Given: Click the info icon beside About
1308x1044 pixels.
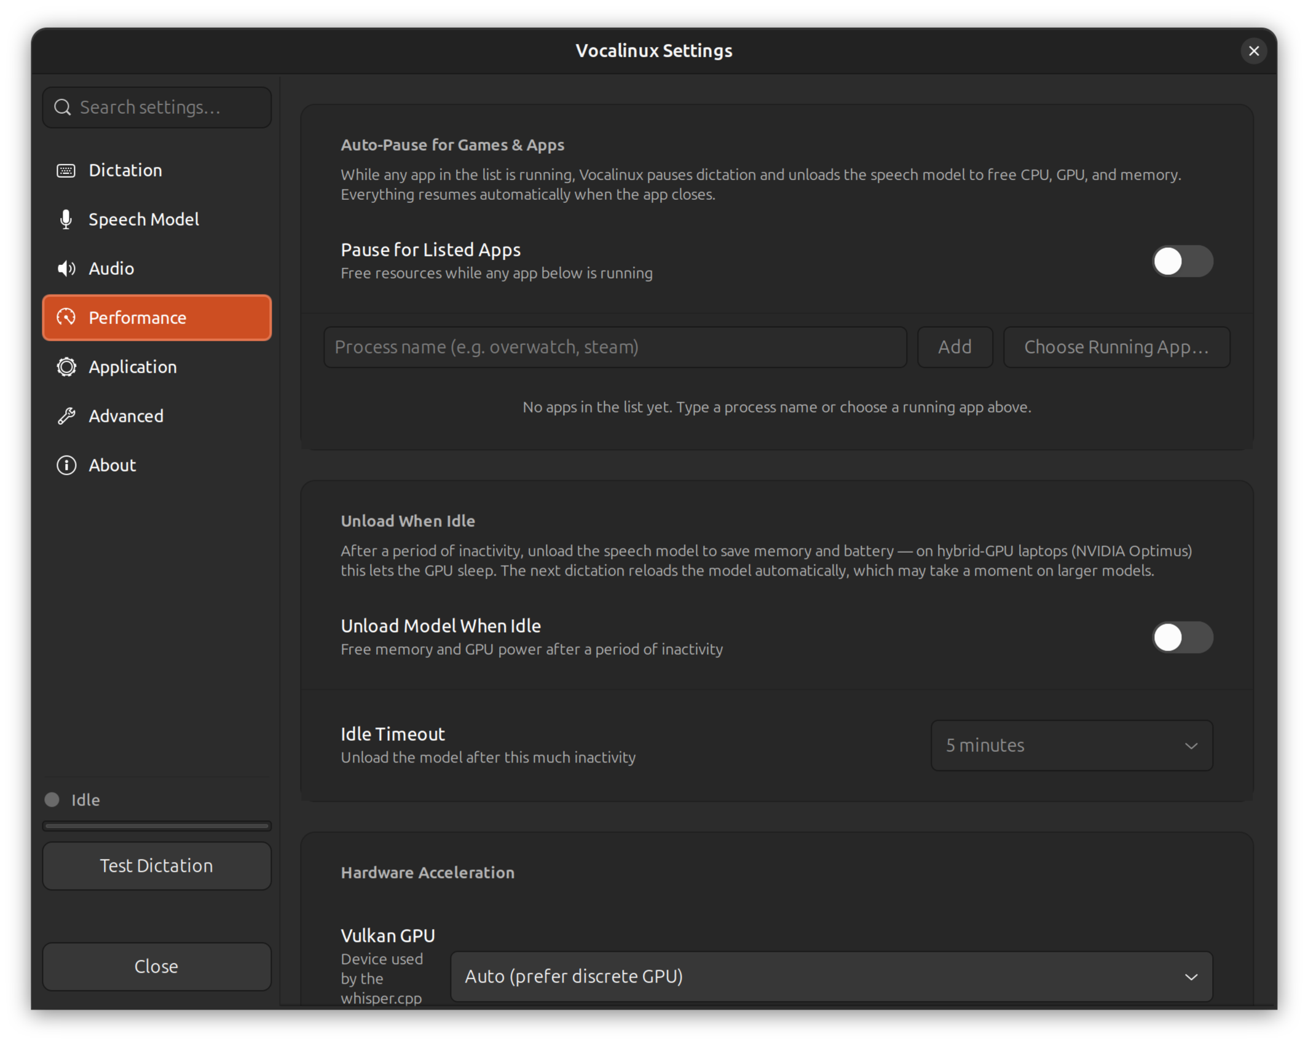Looking at the screenshot, I should click(66, 465).
